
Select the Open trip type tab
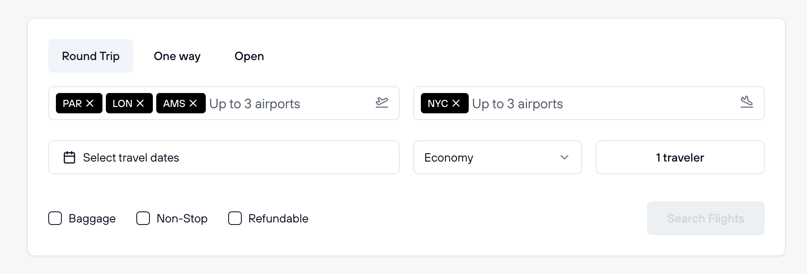point(249,56)
